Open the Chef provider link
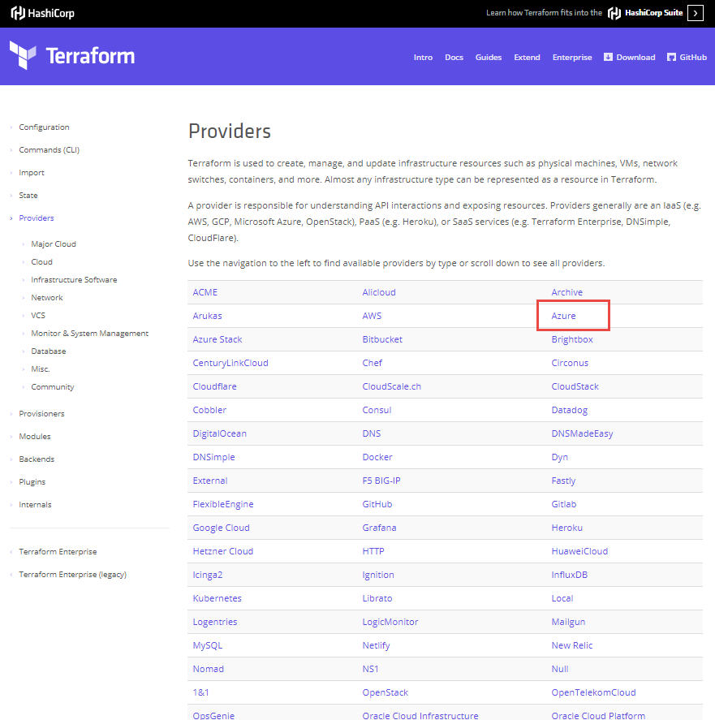715x720 pixels. pos(372,363)
